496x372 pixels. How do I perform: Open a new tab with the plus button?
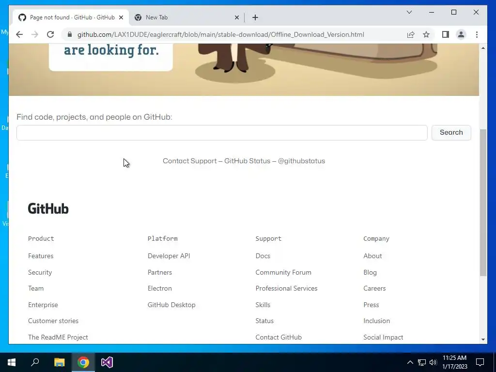(255, 17)
